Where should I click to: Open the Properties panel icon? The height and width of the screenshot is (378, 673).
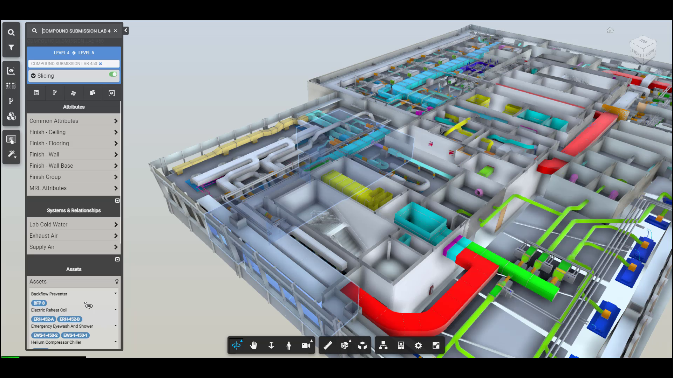tap(401, 345)
